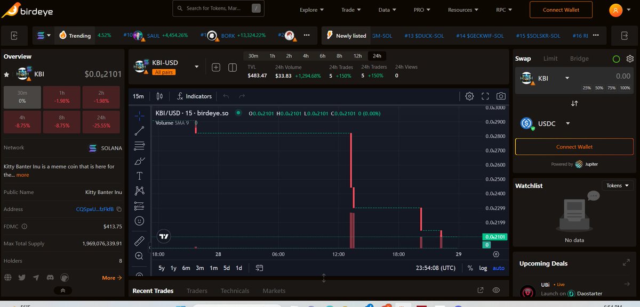Open the KBI token selector in Swap
The width and height of the screenshot is (640, 307).
545,78
